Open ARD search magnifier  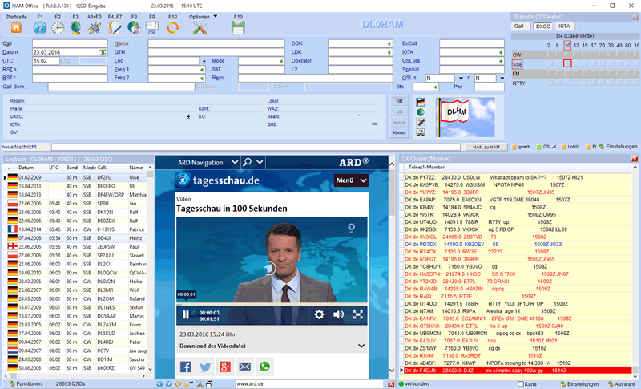point(248,162)
